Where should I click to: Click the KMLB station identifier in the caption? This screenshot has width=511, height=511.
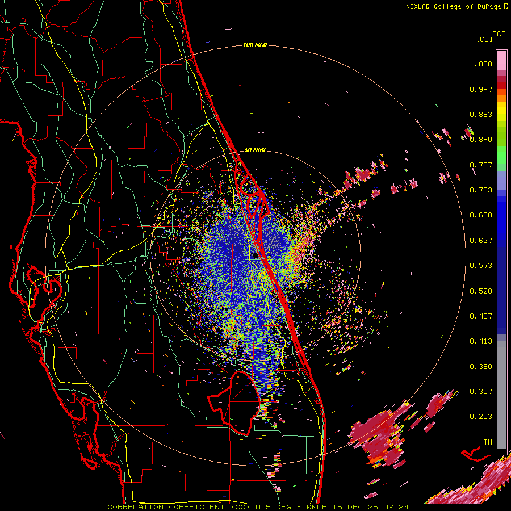317,507
